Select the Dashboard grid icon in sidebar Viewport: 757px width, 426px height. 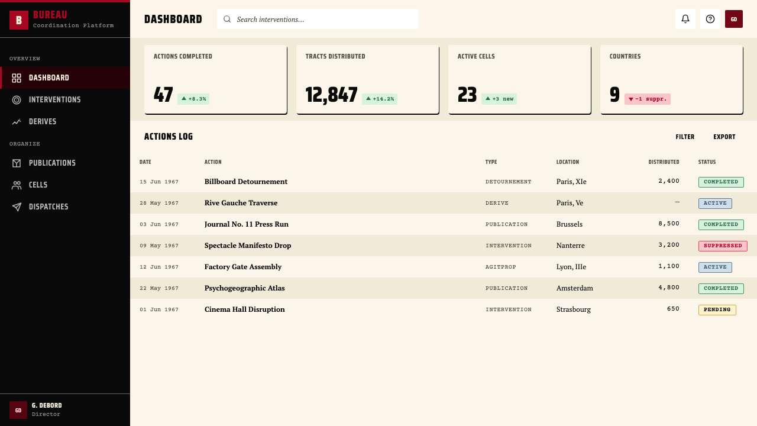point(17,78)
